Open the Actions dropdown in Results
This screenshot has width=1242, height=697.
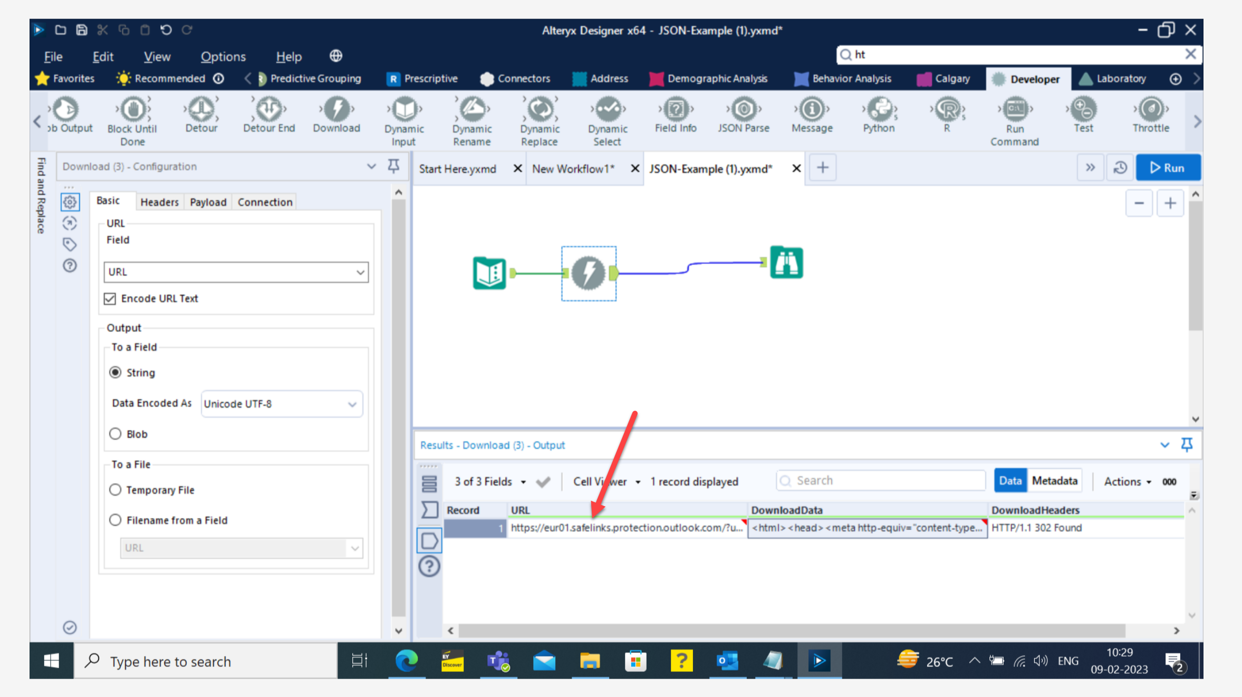(1128, 481)
